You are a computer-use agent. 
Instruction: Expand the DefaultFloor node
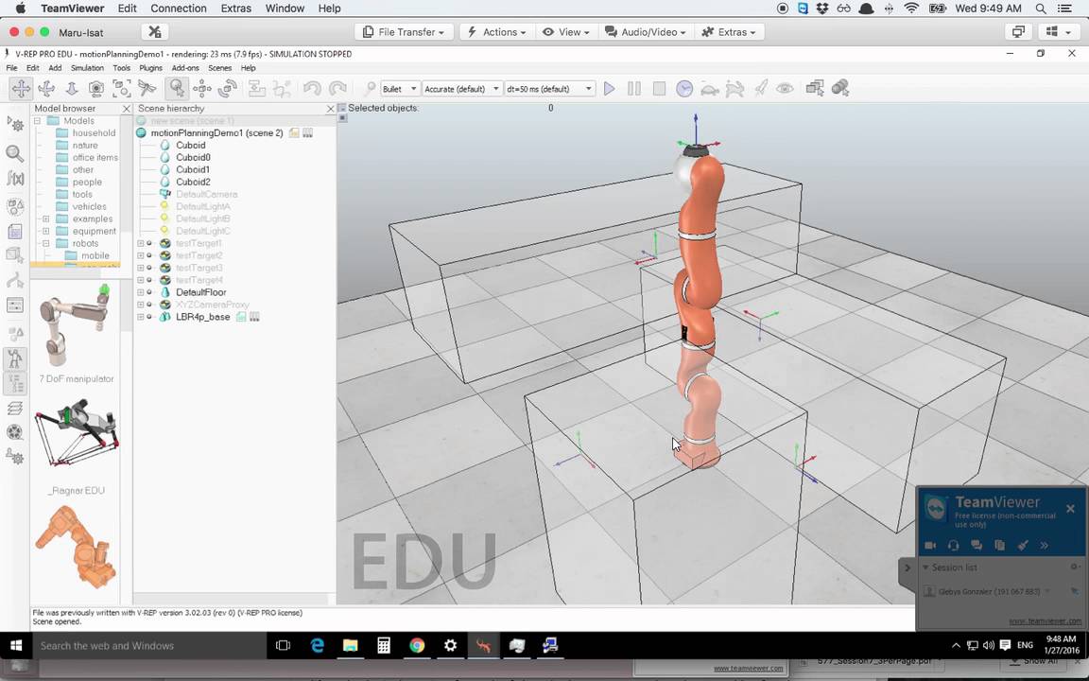coord(140,292)
